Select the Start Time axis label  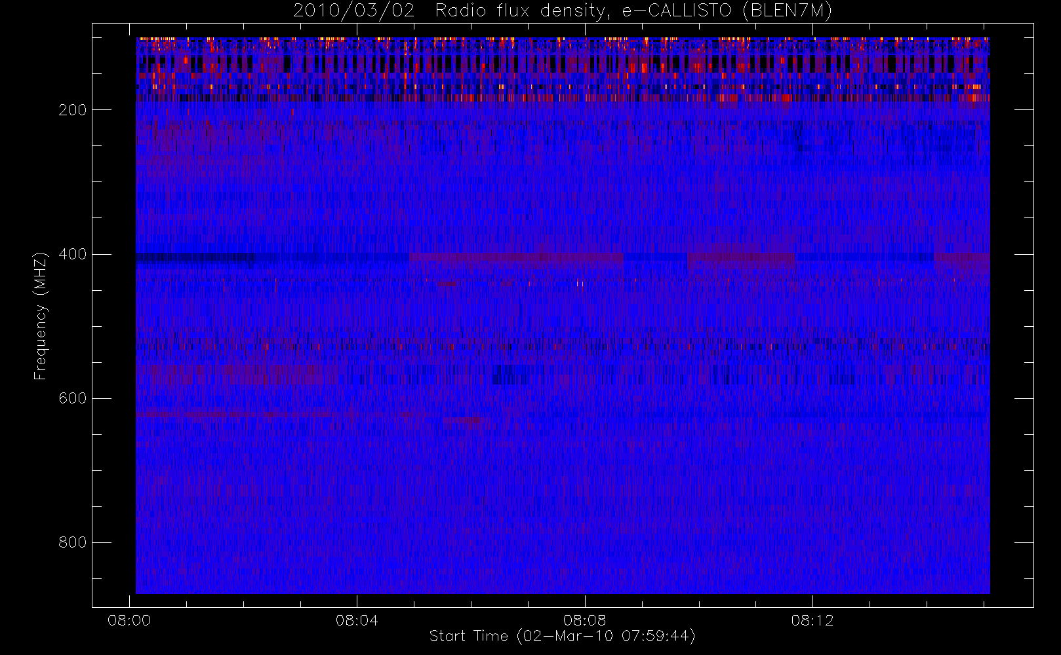(x=563, y=636)
